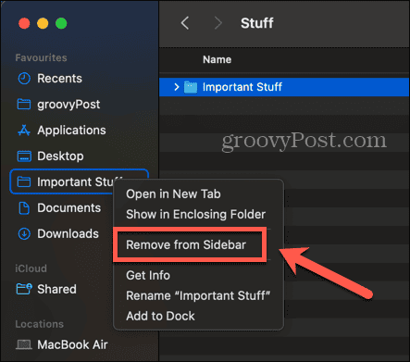
Task: Close the Finder window with red button
Action: 24,23
